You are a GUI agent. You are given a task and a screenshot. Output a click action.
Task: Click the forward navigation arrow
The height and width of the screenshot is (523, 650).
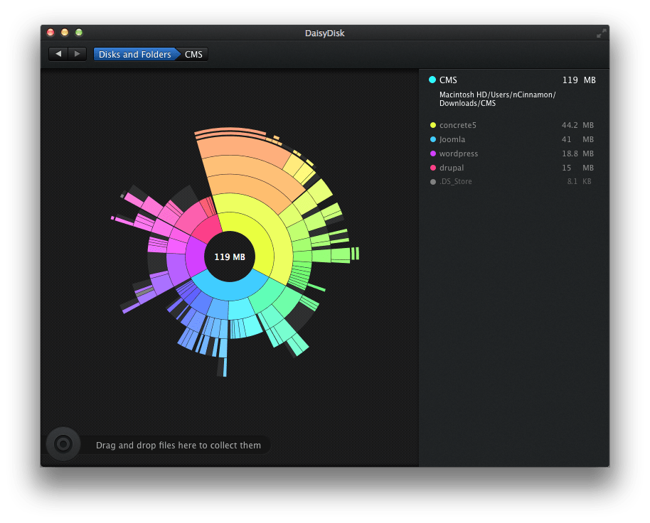(78, 54)
